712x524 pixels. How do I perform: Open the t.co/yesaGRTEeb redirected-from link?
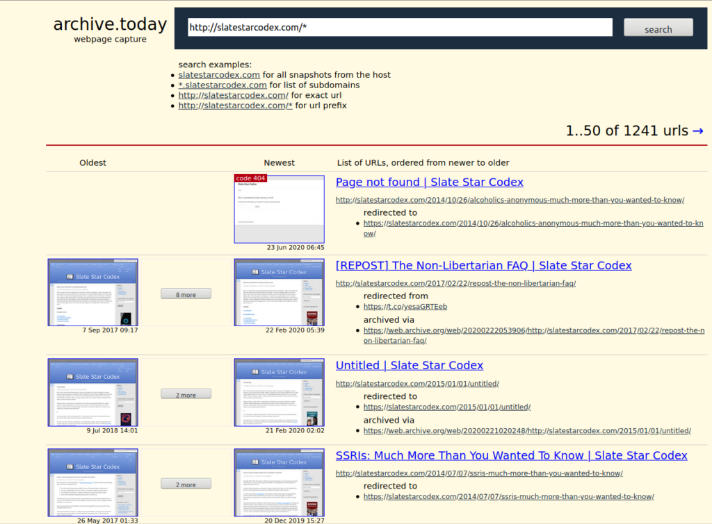click(x=405, y=307)
